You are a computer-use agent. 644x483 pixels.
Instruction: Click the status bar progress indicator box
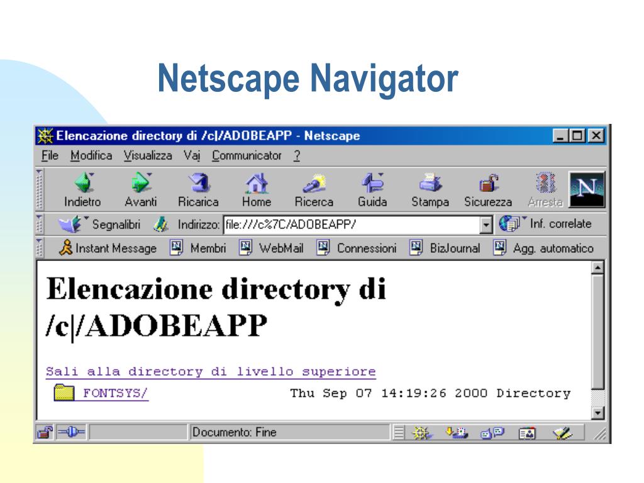click(138, 433)
